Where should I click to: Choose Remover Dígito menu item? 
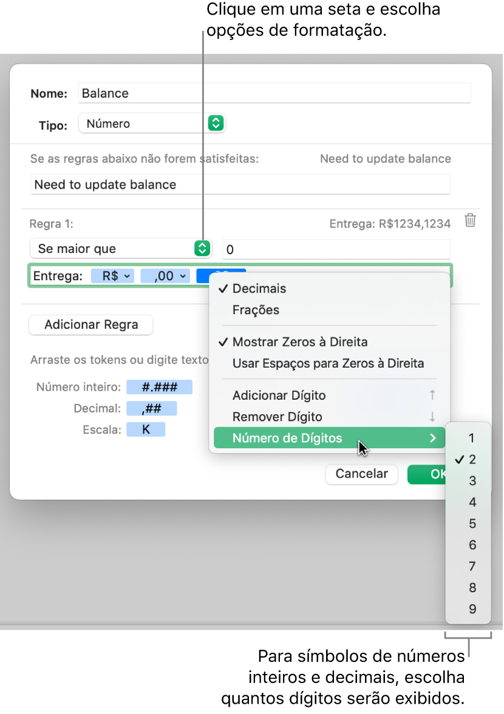(x=329, y=416)
